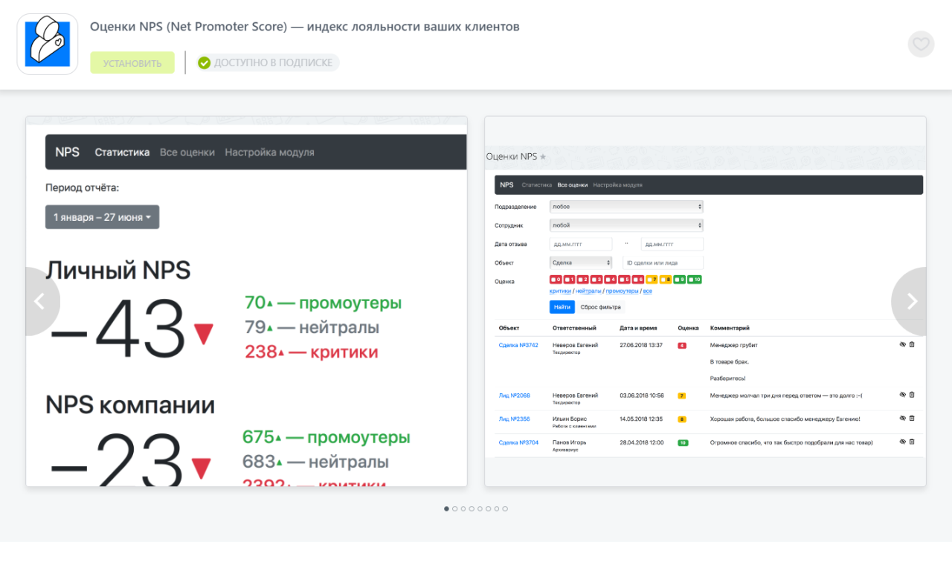Click trash icon for Сделка №3704 row

tap(912, 442)
